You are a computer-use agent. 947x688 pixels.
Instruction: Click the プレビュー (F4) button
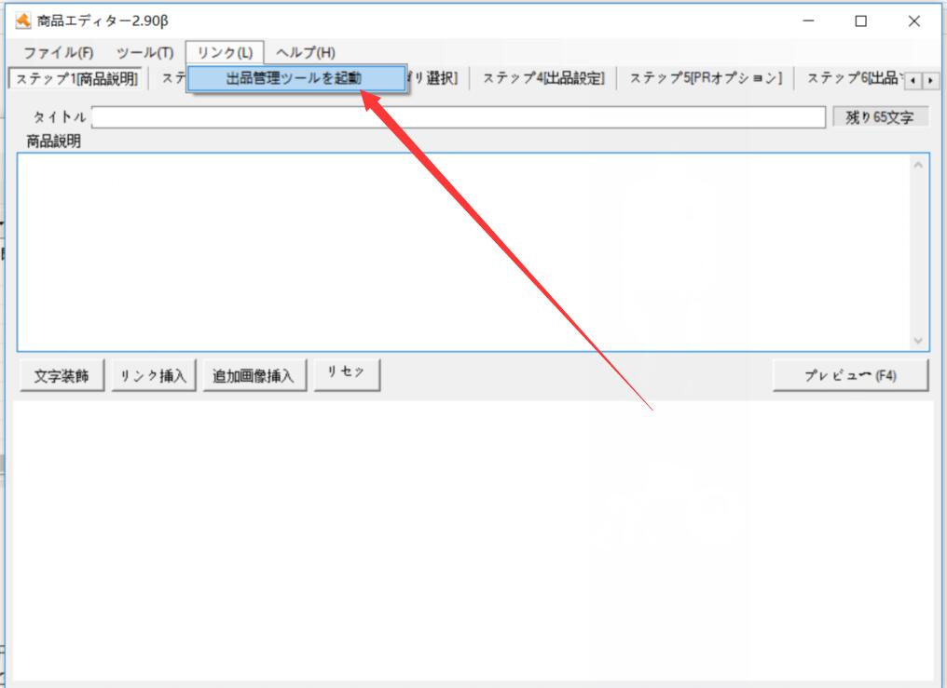850,376
